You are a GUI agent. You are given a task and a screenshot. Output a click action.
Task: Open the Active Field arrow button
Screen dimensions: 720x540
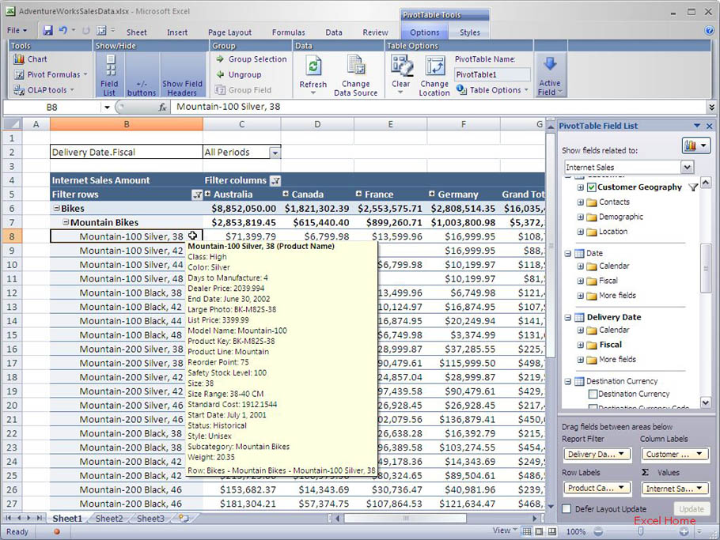click(550, 75)
